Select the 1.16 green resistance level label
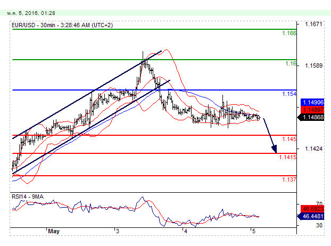 point(291,63)
